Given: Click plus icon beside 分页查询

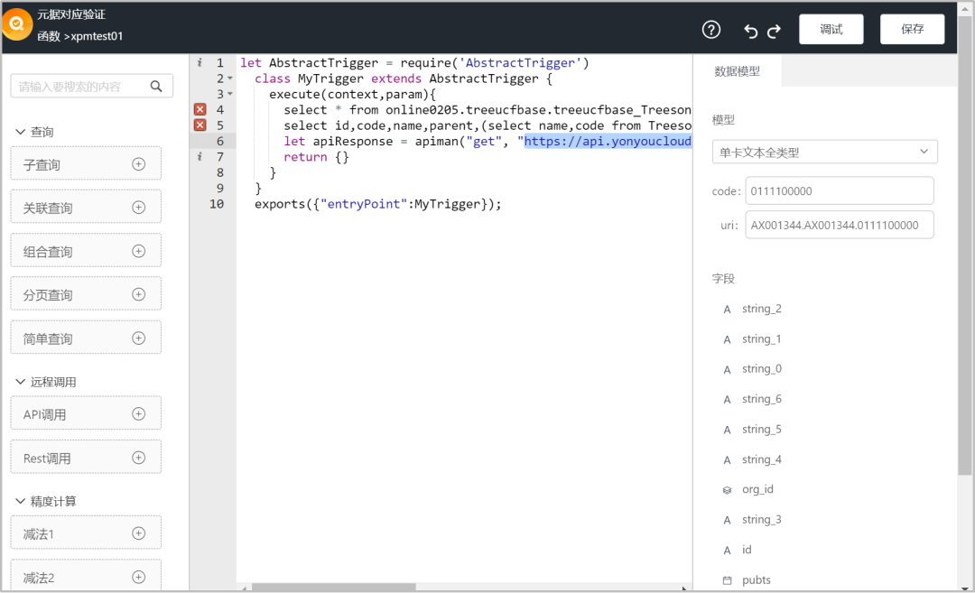Looking at the screenshot, I should pyautogui.click(x=138, y=294).
